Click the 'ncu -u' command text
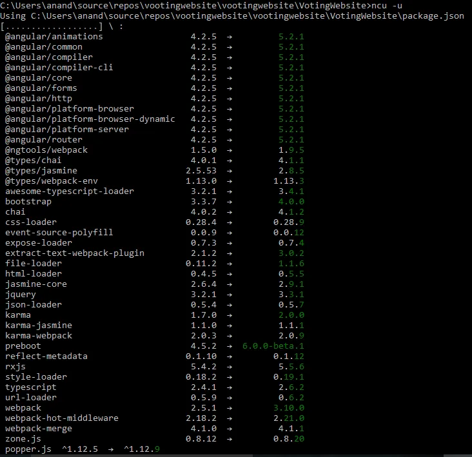The image size is (472, 457). tap(386, 5)
